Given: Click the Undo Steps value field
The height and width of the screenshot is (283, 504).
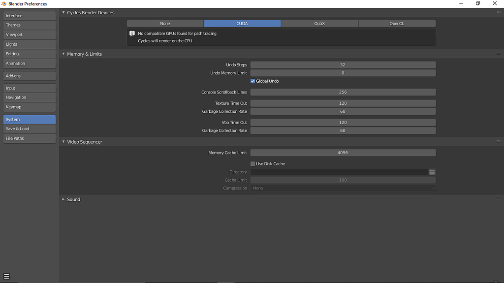Looking at the screenshot, I should click(343, 64).
